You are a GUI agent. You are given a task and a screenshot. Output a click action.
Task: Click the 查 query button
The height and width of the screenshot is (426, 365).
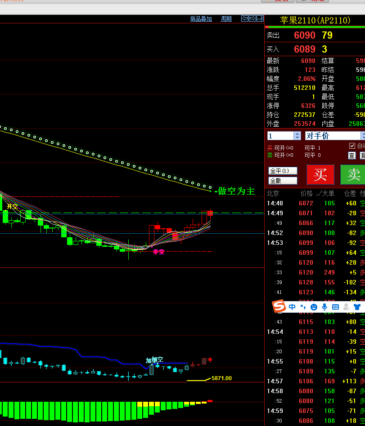pos(352,155)
